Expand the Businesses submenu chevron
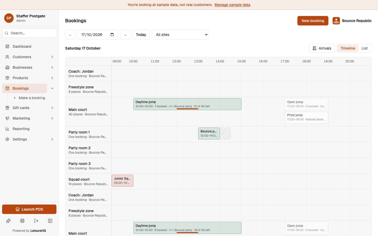Screen dimensions: 378x236 point(52,67)
